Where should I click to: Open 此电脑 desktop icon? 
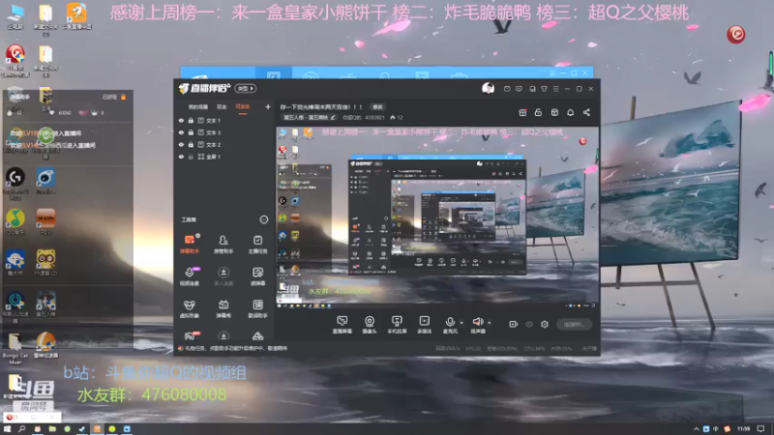[x=15, y=16]
